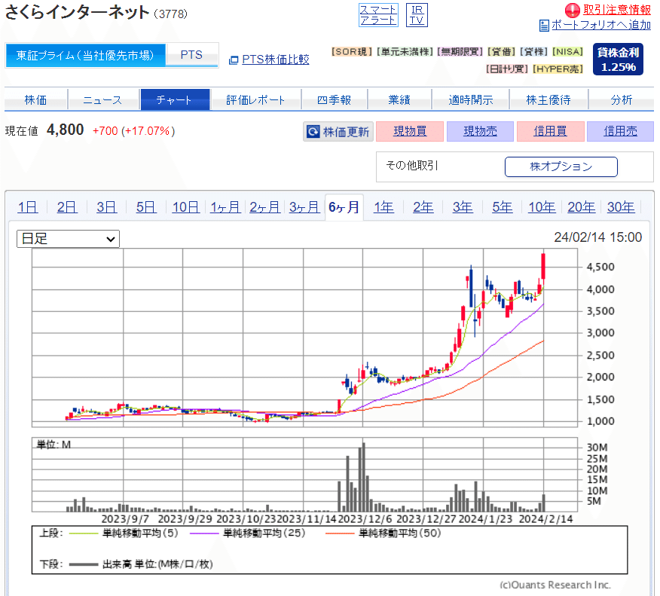The width and height of the screenshot is (660, 596).
Task: Click the 信用買 button
Action: pyautogui.click(x=550, y=131)
